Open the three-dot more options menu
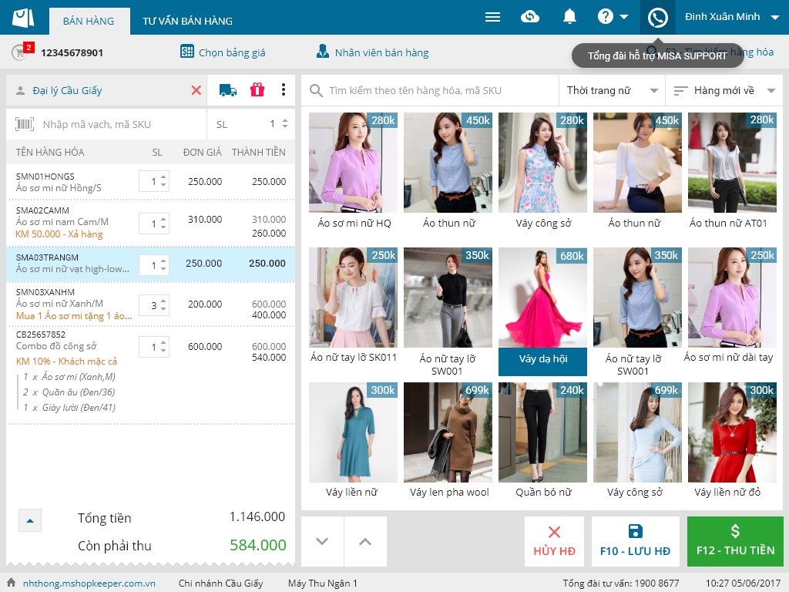 coord(284,89)
